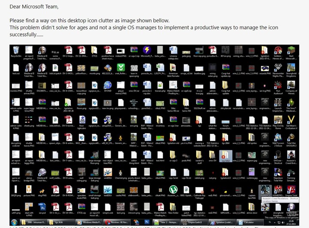Open the cnet_Roller green download icon

pos(122,67)
